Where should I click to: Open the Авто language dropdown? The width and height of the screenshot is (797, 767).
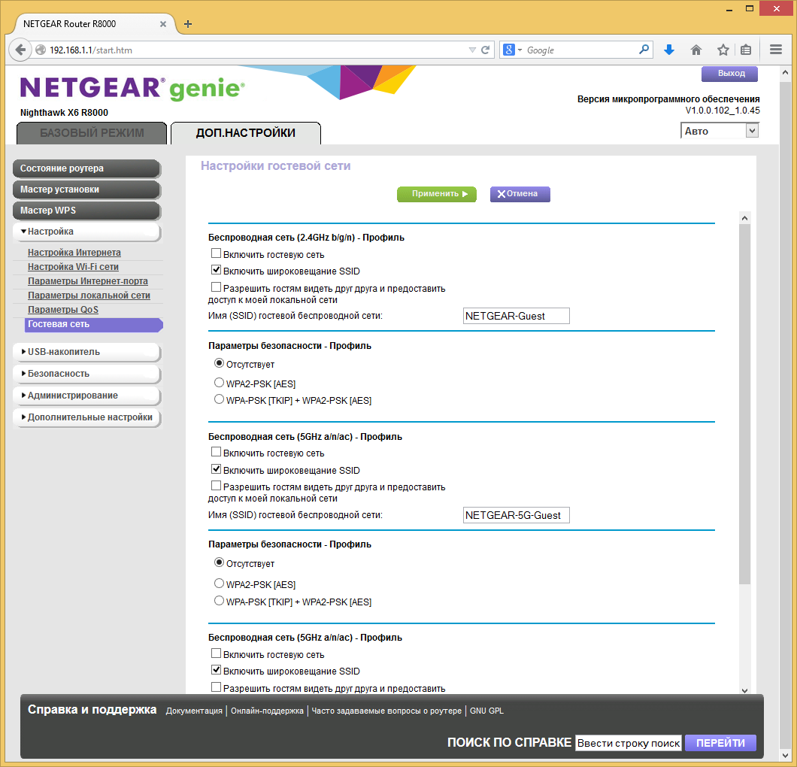click(720, 131)
